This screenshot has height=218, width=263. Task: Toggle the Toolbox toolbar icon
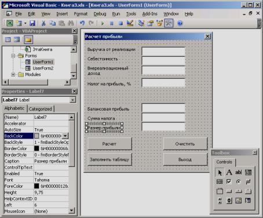[169, 23]
